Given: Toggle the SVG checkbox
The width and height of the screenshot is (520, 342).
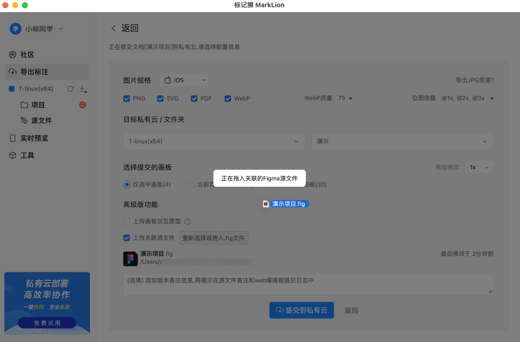Looking at the screenshot, I should 160,98.
